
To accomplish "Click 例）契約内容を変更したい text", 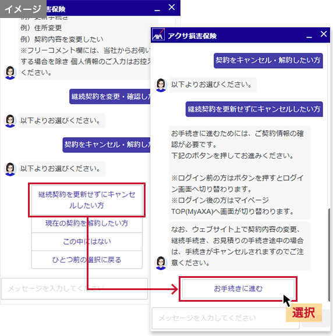I will (62, 39).
